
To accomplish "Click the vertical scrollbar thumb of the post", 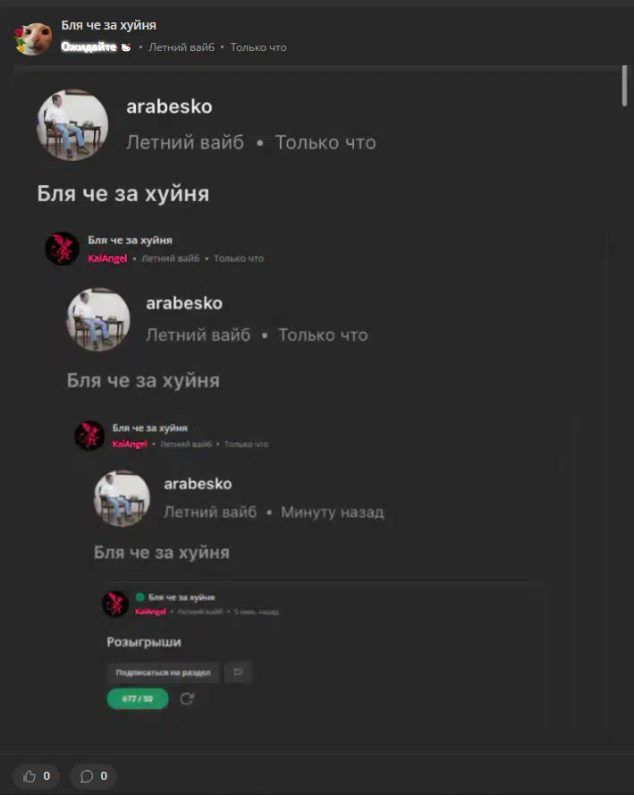I will point(624,86).
